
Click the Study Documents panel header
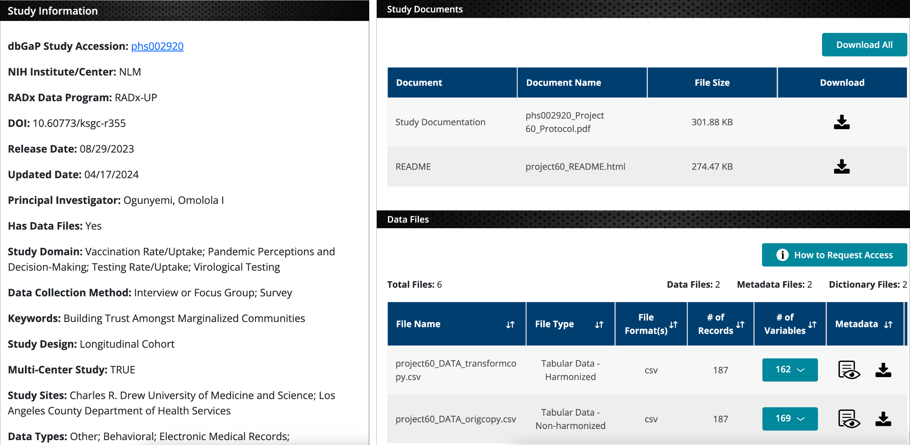(x=643, y=9)
